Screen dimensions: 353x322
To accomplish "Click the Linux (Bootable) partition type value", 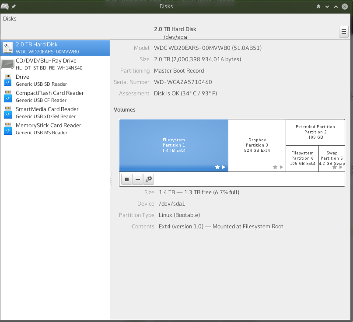I will (x=179, y=215).
